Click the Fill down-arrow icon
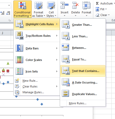The image size is (115, 119). click(97, 9)
